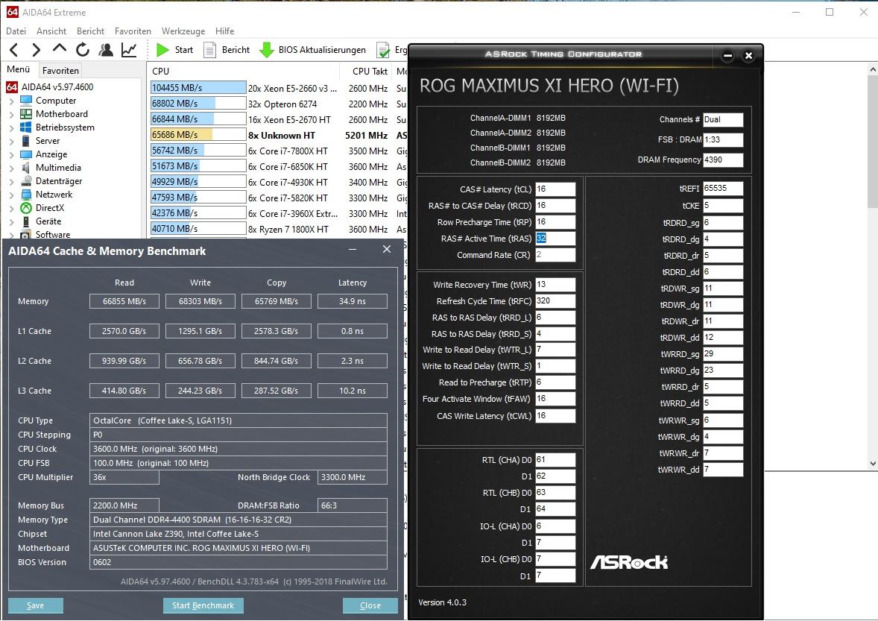878x621 pixels.
Task: Select Software in the tree
Action: coord(53,235)
